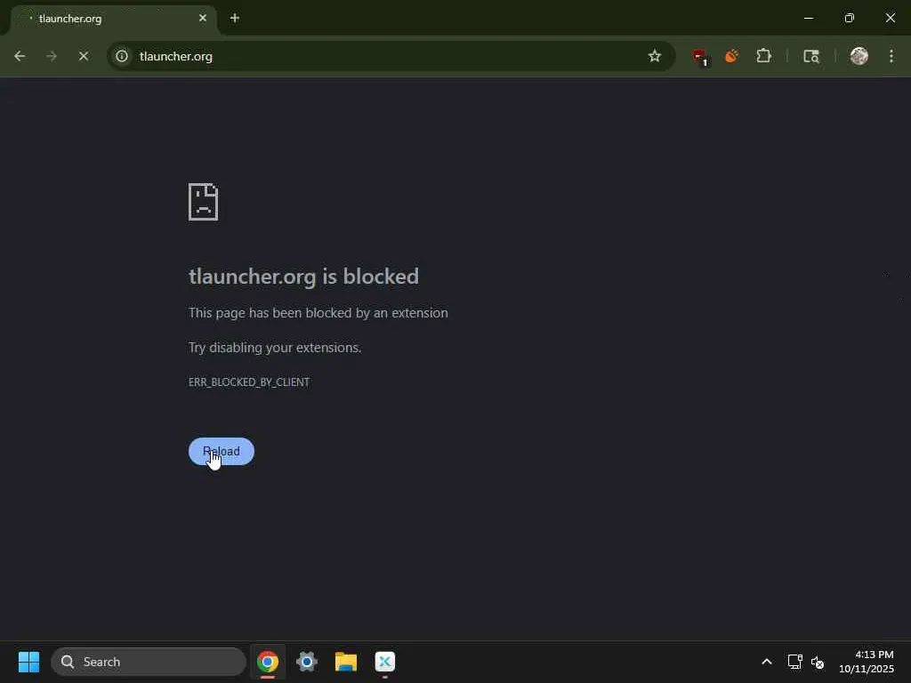Show hidden system tray icons

click(x=767, y=662)
